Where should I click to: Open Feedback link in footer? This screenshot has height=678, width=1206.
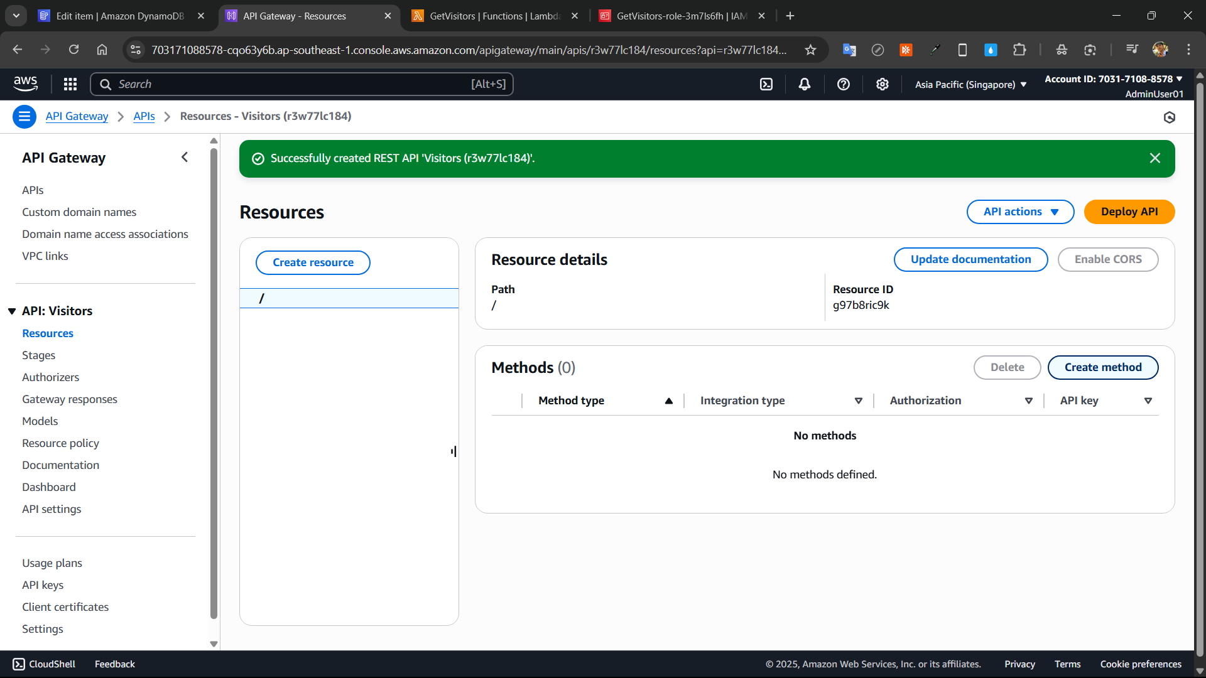pos(114,664)
